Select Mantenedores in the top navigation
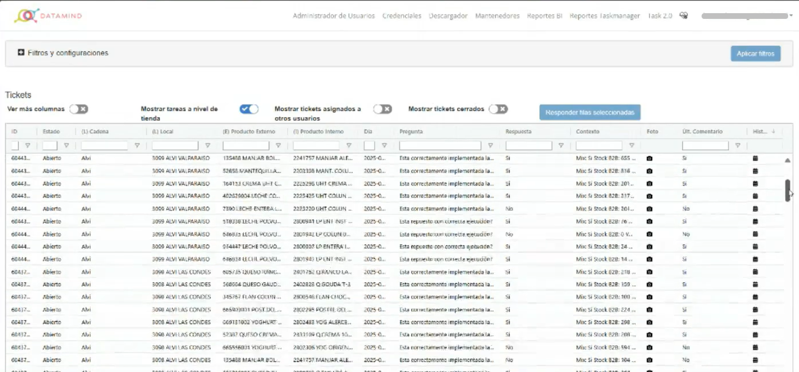The width and height of the screenshot is (799, 372). 498,16
